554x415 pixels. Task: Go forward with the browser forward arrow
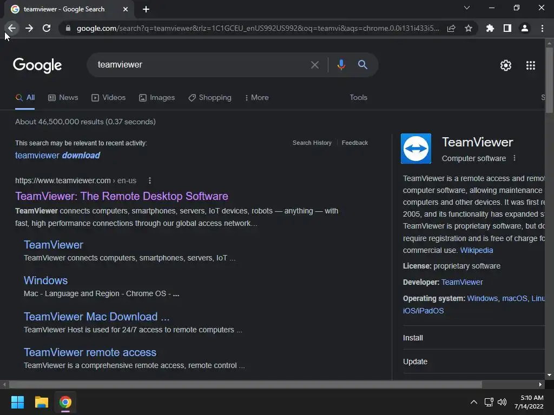click(x=29, y=28)
